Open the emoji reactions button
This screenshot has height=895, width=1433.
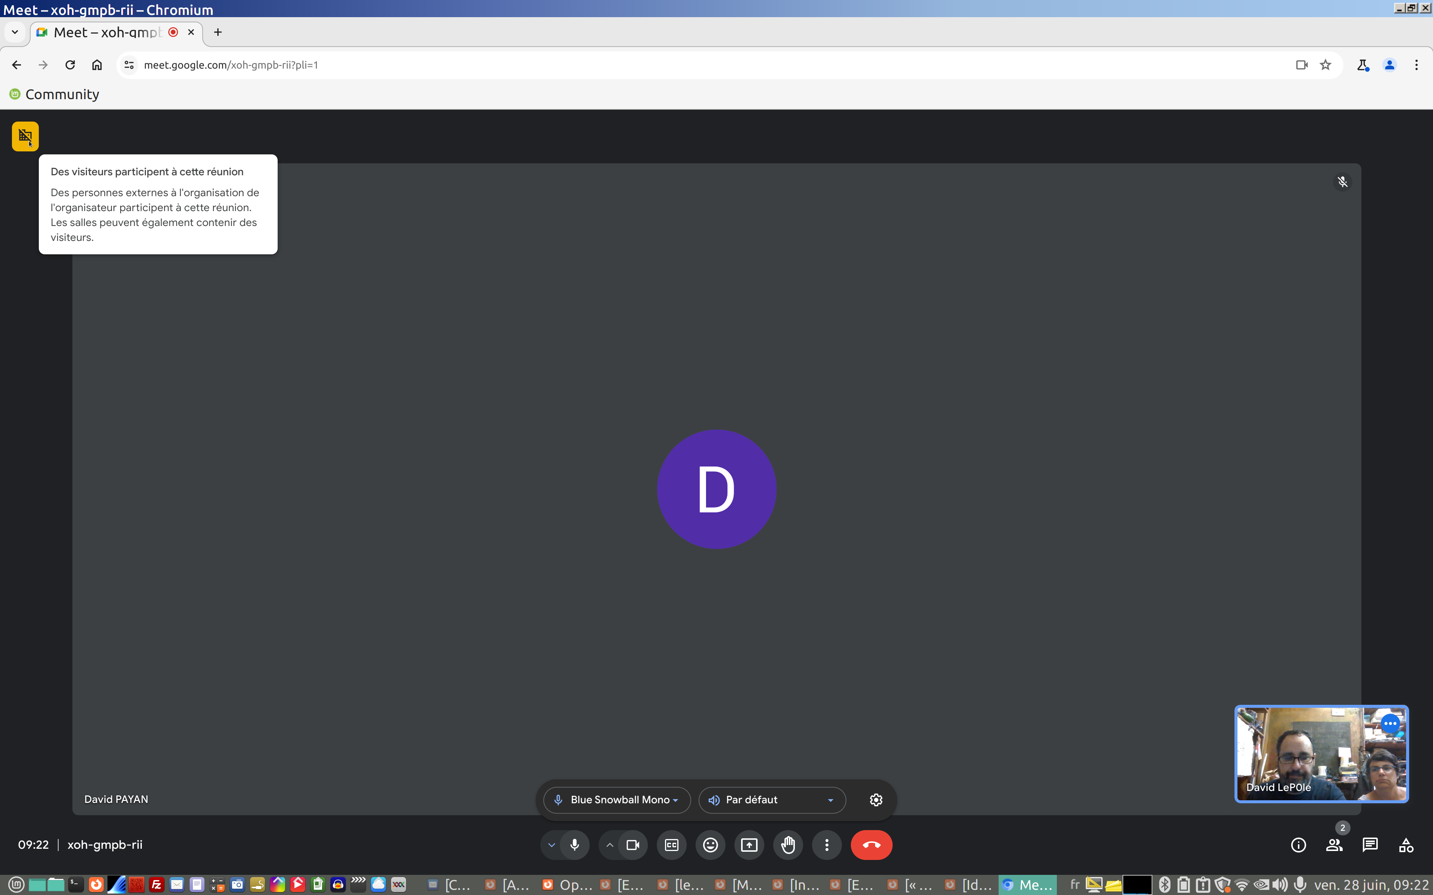coord(710,845)
